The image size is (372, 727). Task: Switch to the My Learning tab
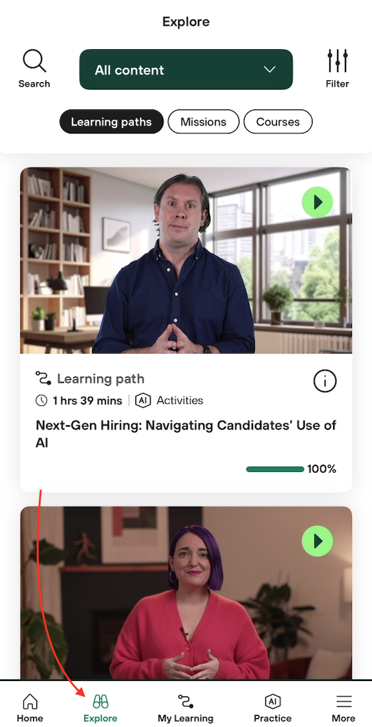click(x=186, y=708)
